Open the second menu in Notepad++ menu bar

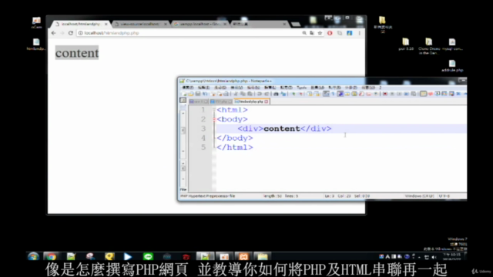click(203, 88)
